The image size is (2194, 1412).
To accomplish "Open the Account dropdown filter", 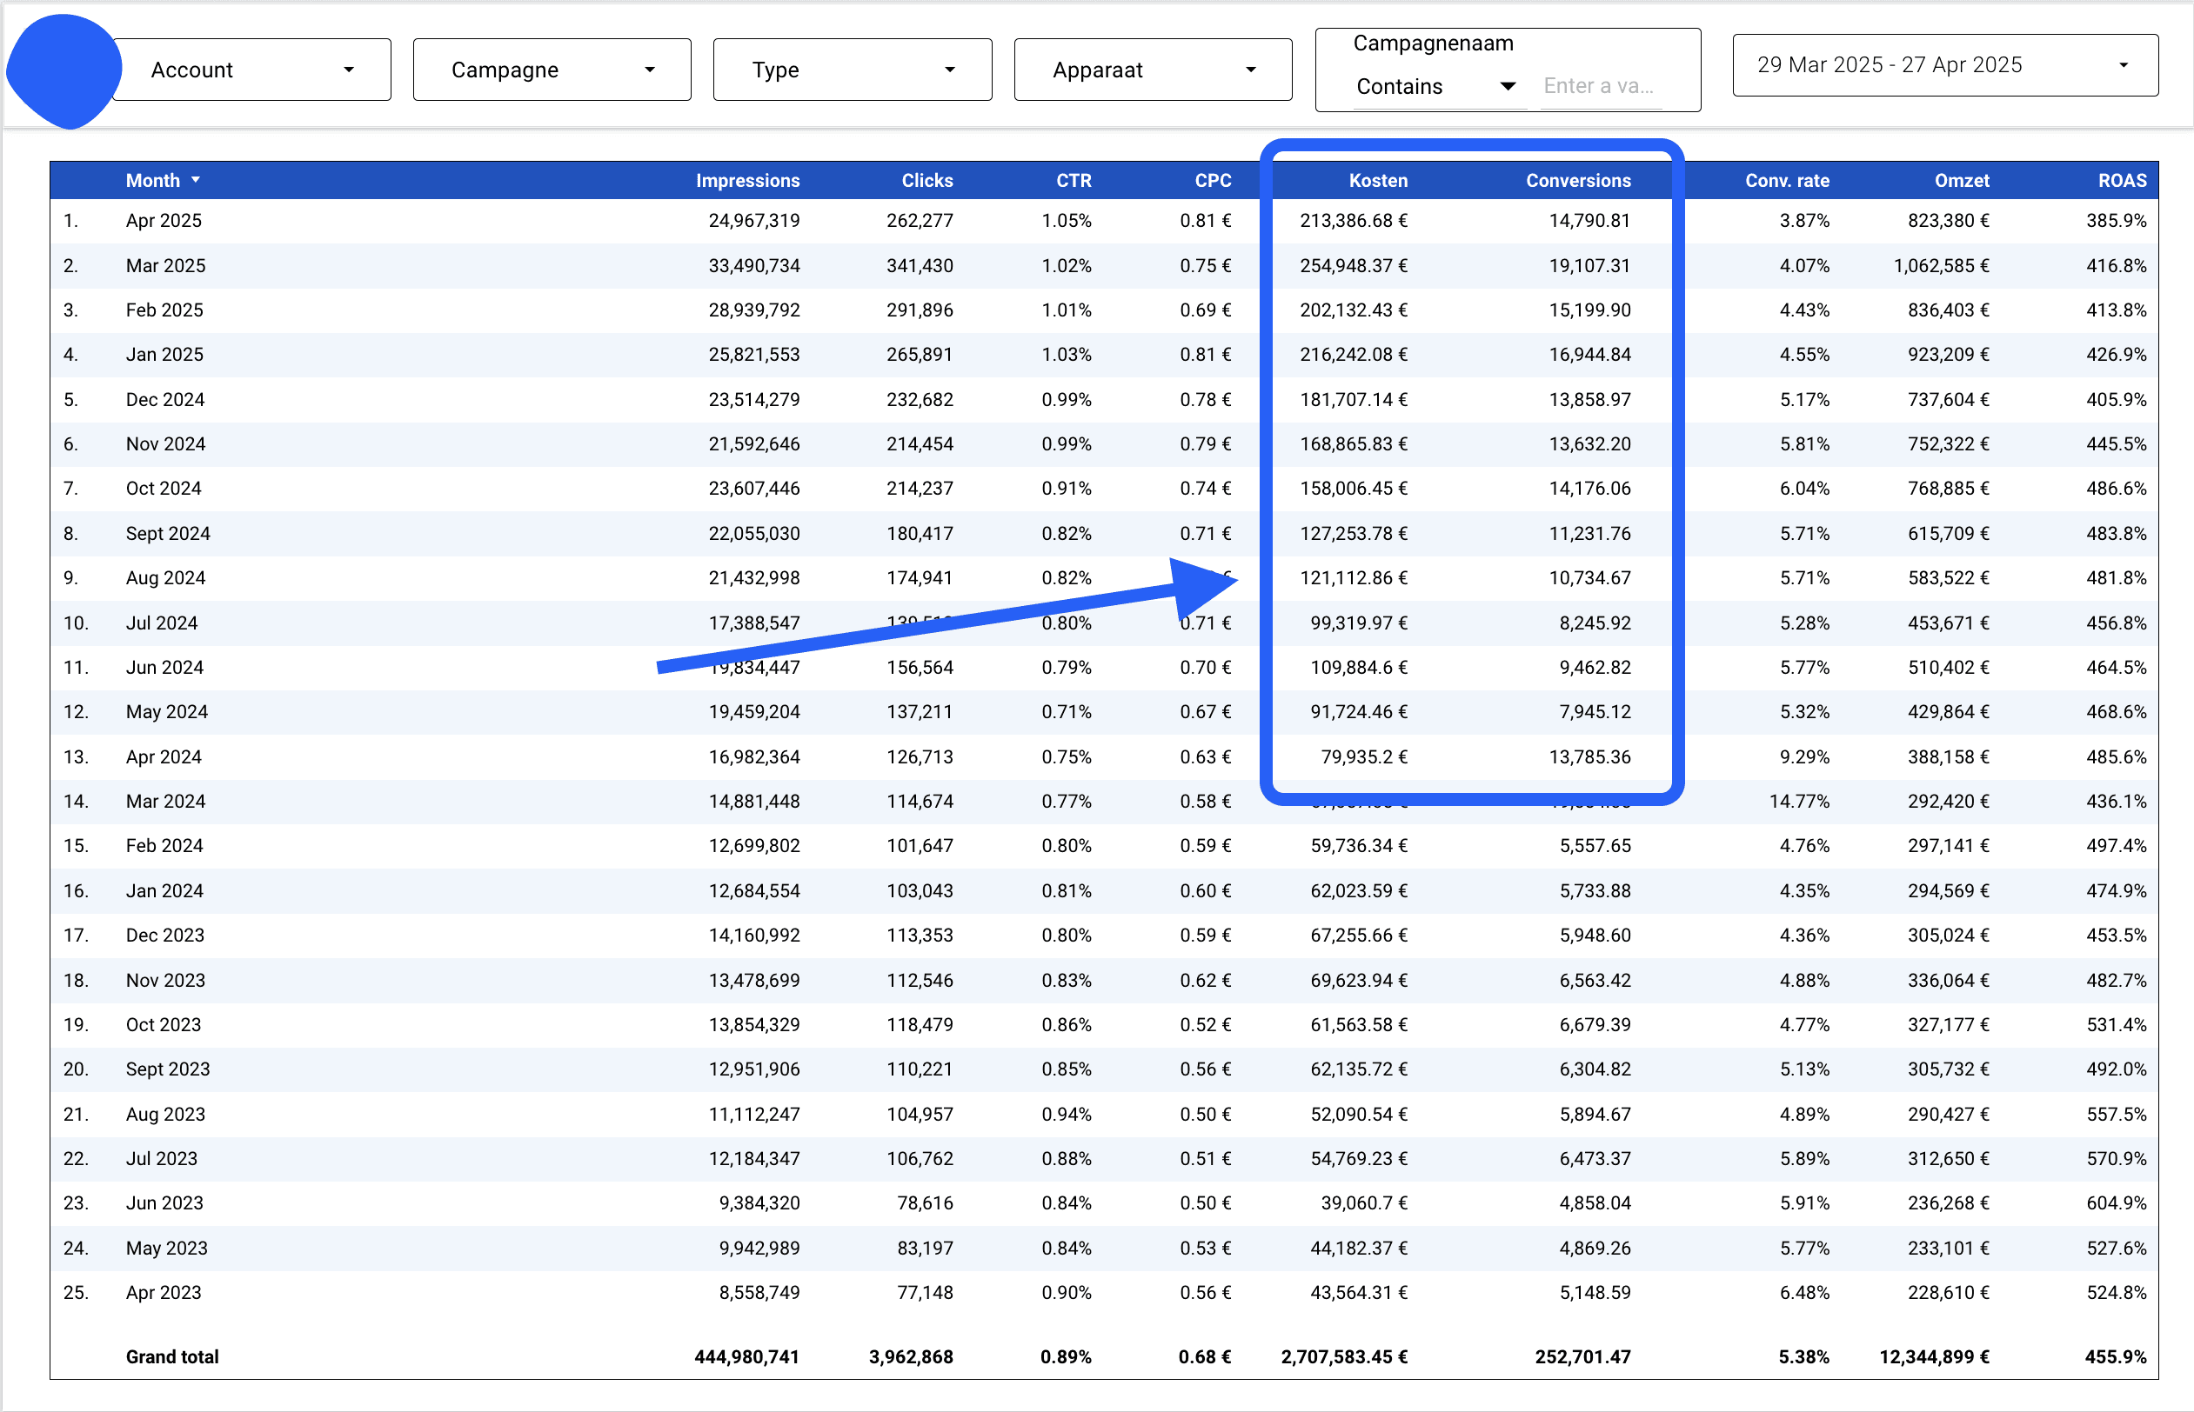I will click(x=252, y=70).
